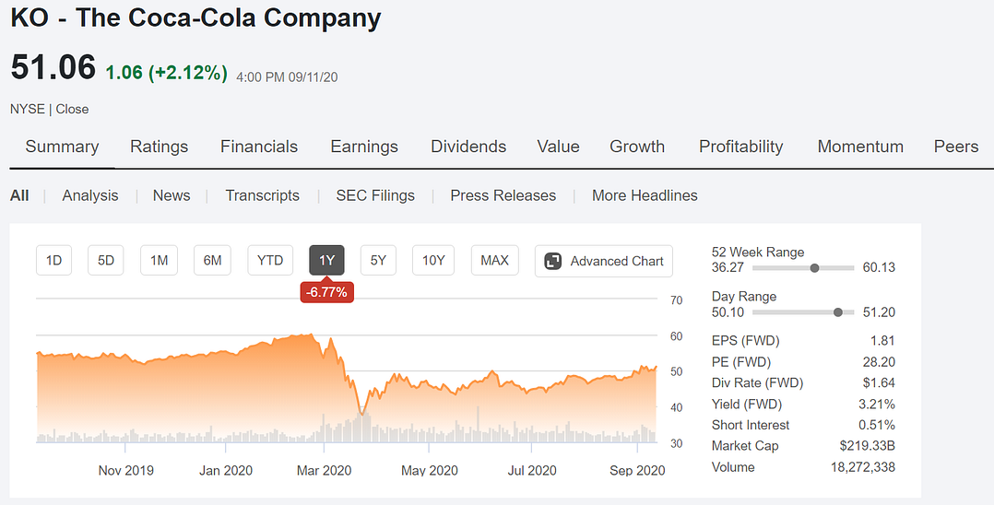Set chart range to 5Y
This screenshot has height=505, width=994.
[378, 261]
